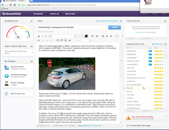Redo the last edit
169x130 pixels.
coord(62,40)
